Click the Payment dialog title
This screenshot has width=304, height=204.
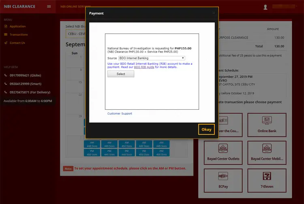(x=96, y=13)
